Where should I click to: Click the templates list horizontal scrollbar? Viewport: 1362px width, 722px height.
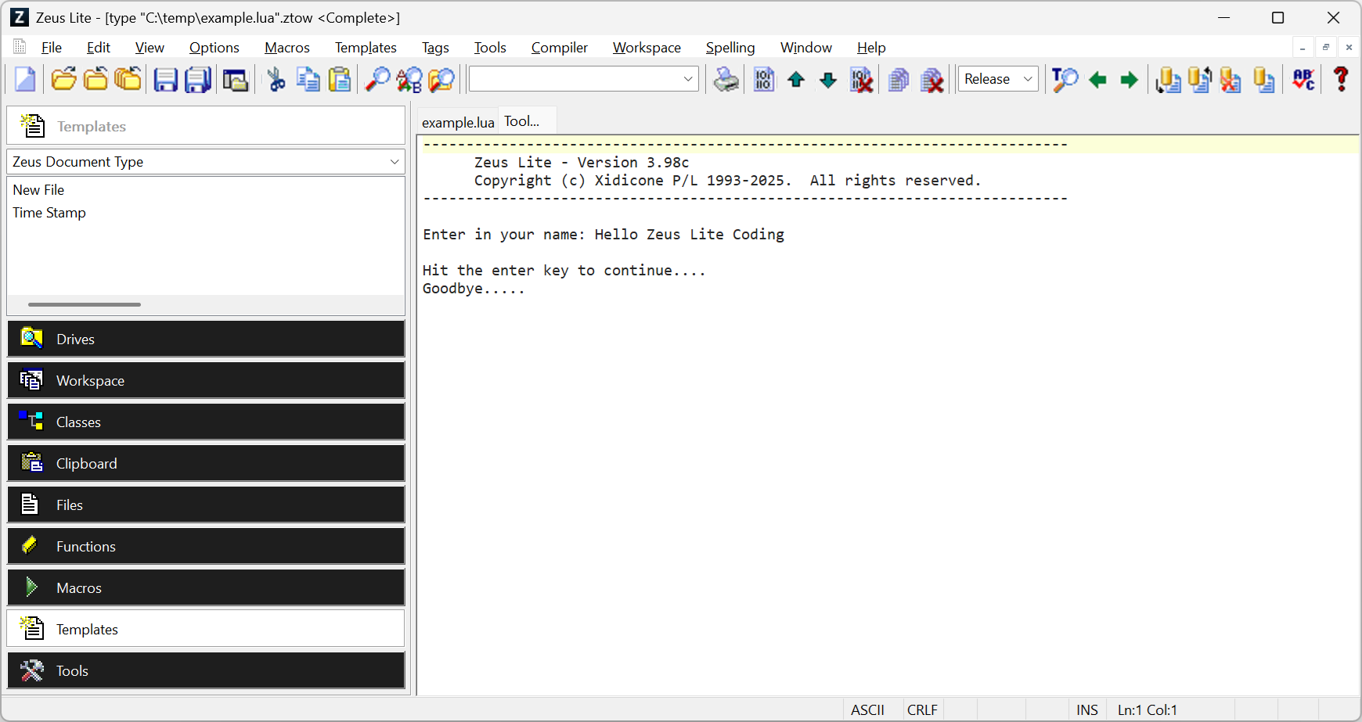point(85,304)
